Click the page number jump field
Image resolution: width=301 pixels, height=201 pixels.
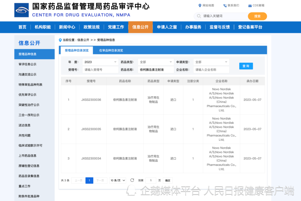tap(151, 180)
